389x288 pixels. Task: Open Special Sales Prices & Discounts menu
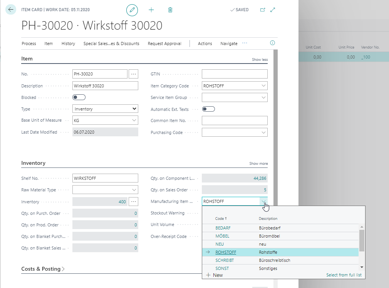coord(111,44)
